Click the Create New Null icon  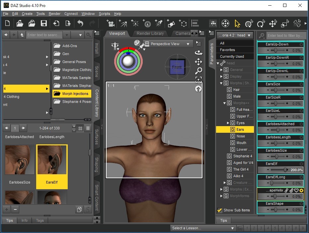tap(183, 23)
